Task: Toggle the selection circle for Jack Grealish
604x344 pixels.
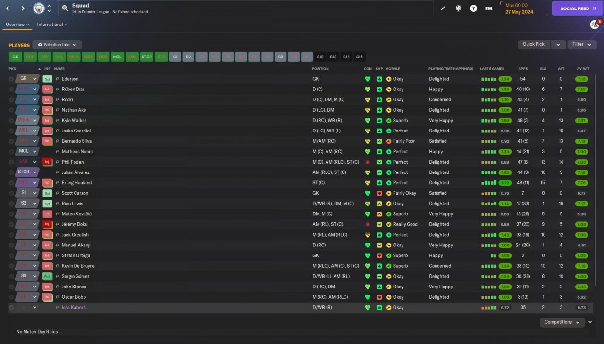Action: [11, 235]
